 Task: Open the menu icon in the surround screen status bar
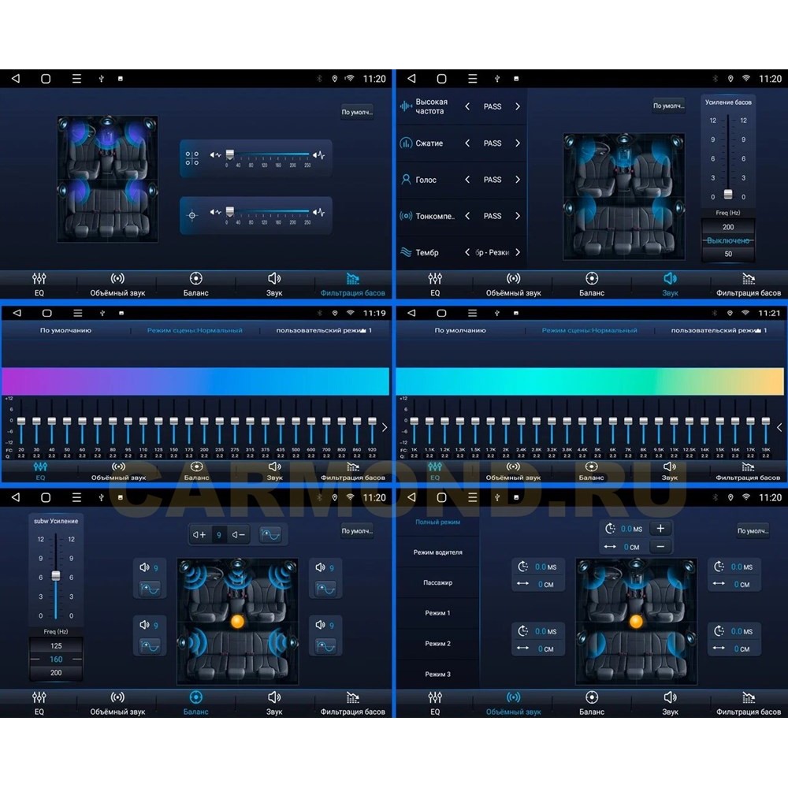[472, 497]
